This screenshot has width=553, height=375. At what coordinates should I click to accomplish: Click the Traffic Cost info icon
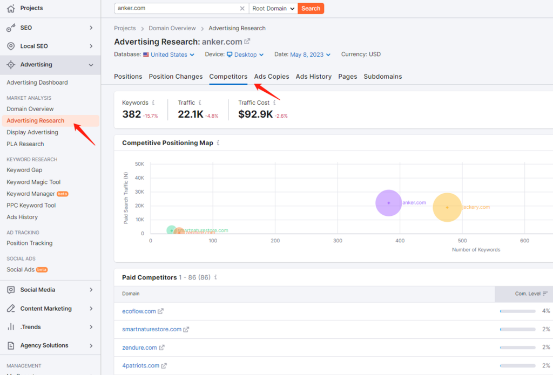coord(274,103)
